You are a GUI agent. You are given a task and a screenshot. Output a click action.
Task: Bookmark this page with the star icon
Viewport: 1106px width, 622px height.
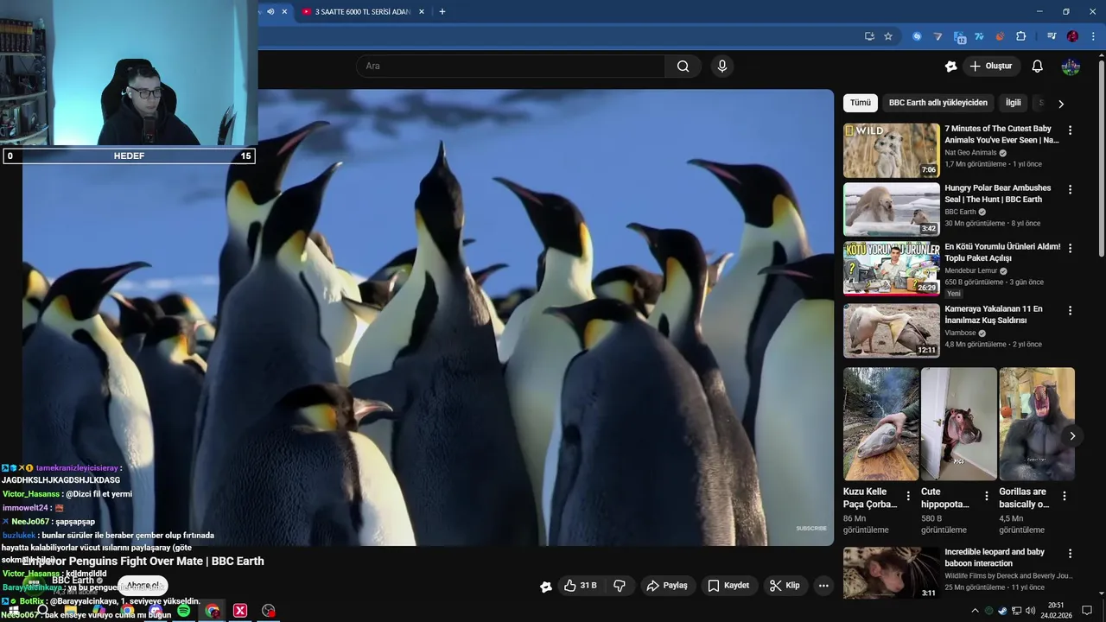coord(888,36)
